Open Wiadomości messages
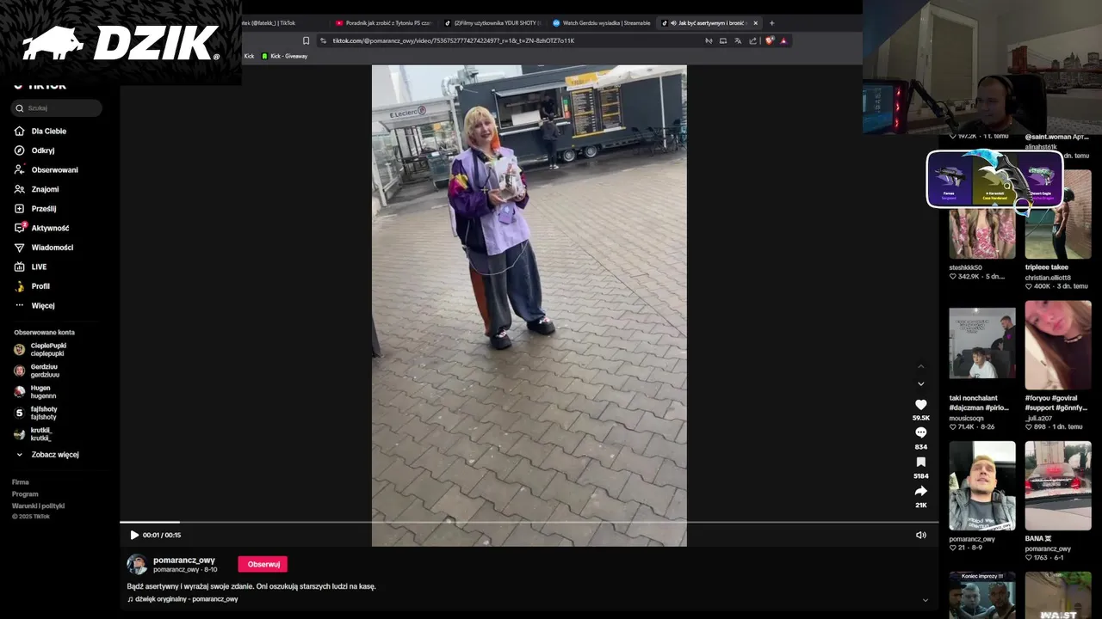Viewport: 1102px width, 619px height. 52,248
